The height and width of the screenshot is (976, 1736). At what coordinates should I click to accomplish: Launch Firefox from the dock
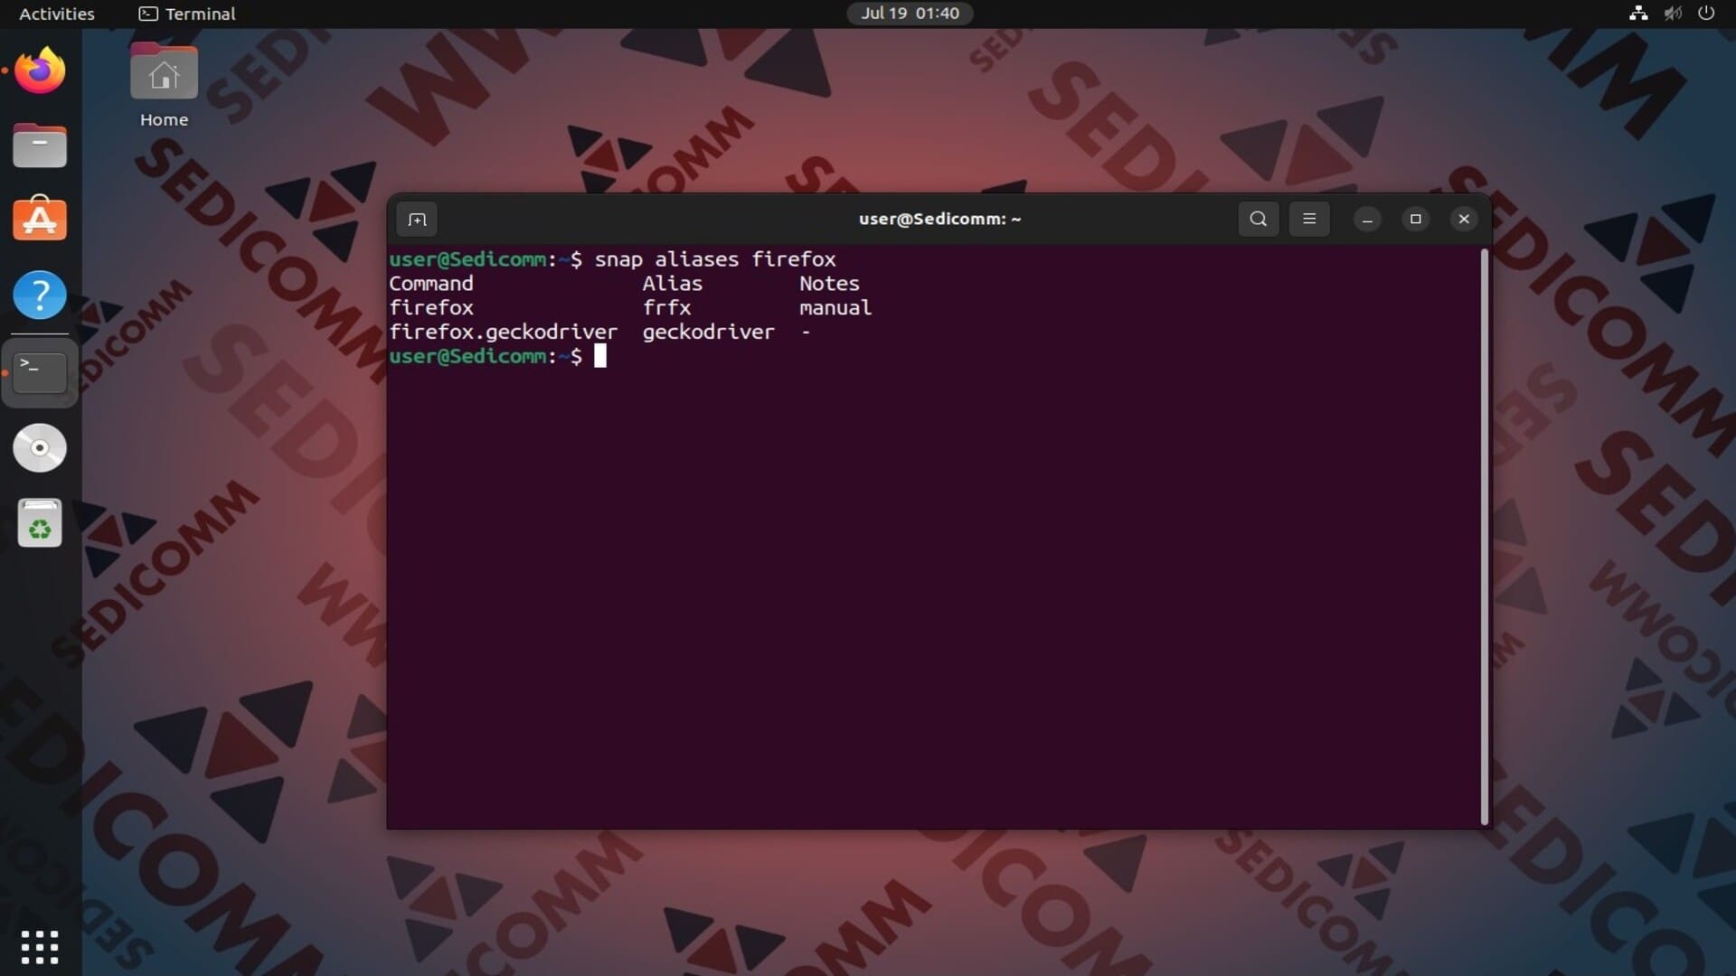(40, 70)
